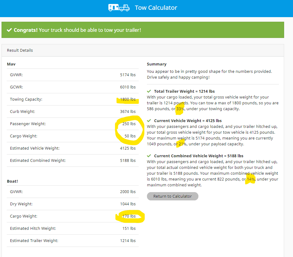Click the Estimated Trailer Weight label
The width and height of the screenshot is (293, 257).
(x=34, y=240)
